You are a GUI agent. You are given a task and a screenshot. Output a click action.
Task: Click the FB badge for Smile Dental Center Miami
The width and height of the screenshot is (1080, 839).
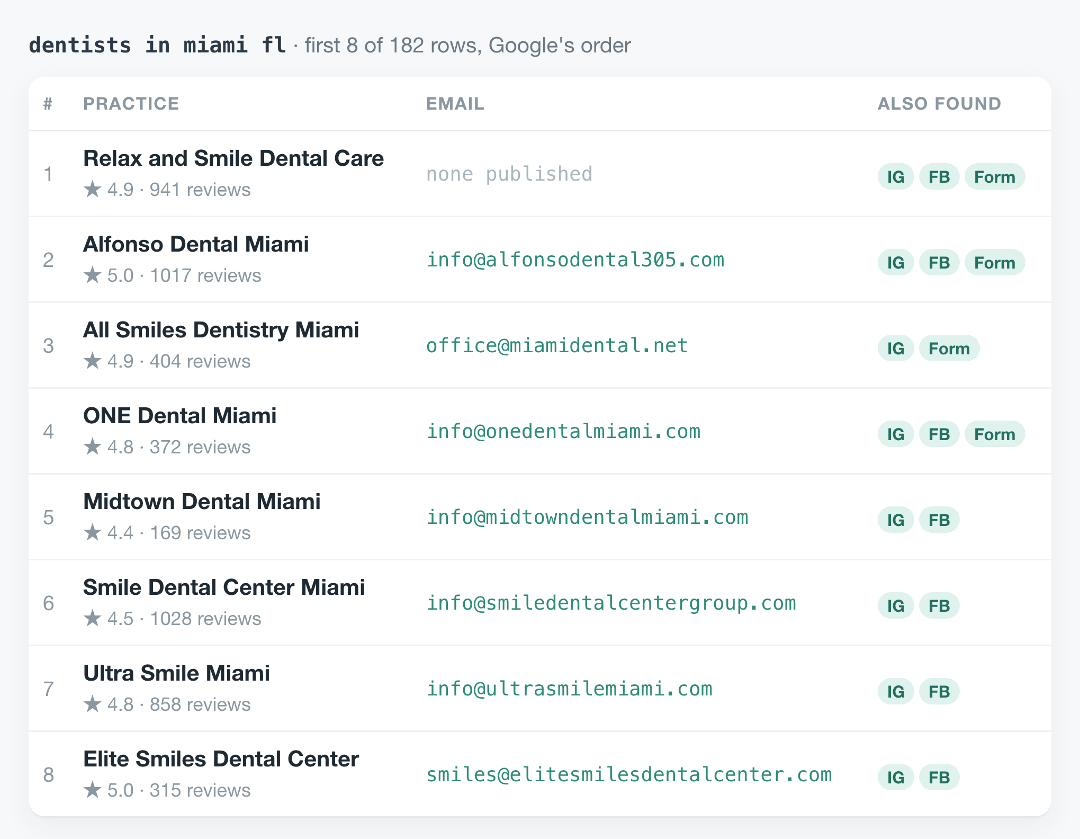point(939,606)
